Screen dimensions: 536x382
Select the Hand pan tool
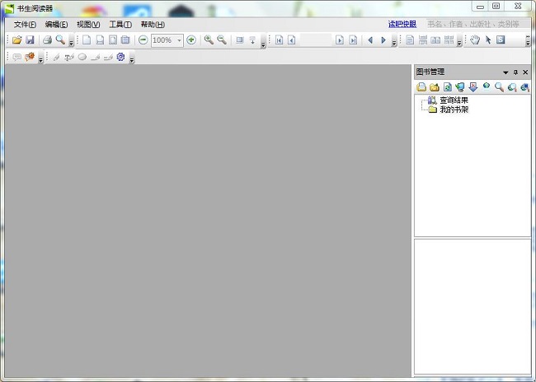tap(475, 40)
